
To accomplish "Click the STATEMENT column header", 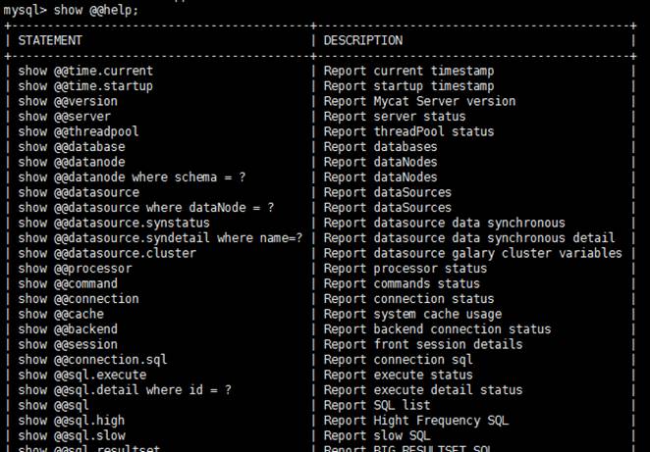I will pos(50,40).
